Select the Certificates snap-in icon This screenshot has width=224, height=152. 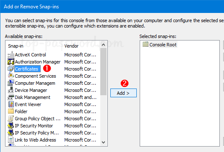click(x=11, y=69)
